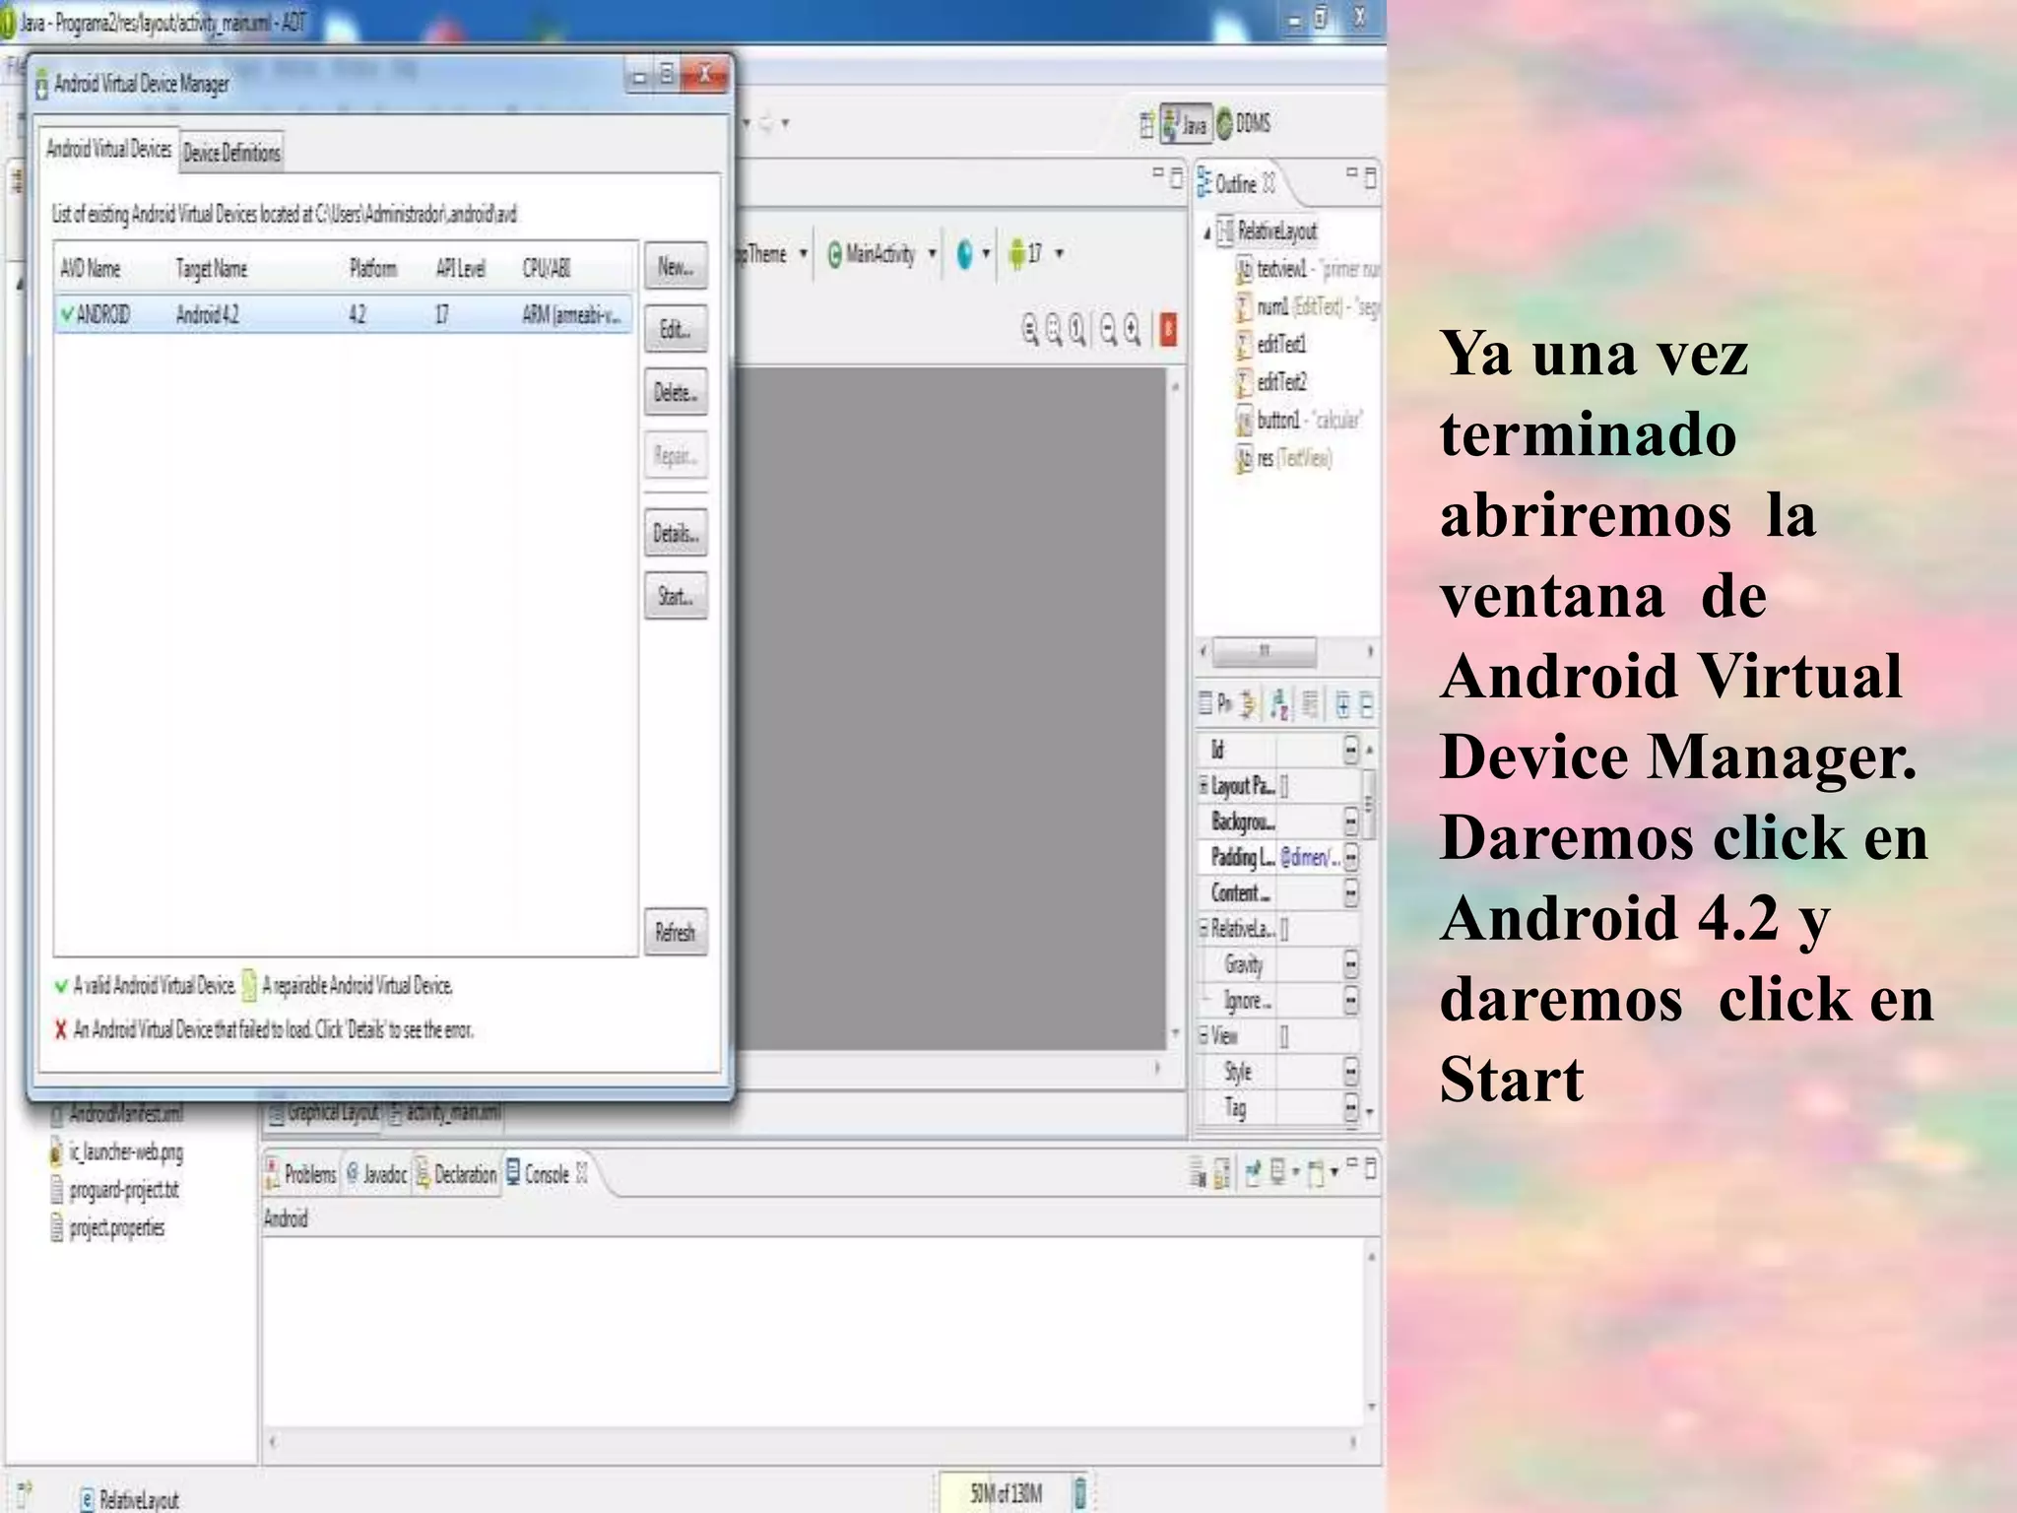Click the red lint warnings icon
Viewport: 2017px width, 1513px height.
click(x=1168, y=329)
